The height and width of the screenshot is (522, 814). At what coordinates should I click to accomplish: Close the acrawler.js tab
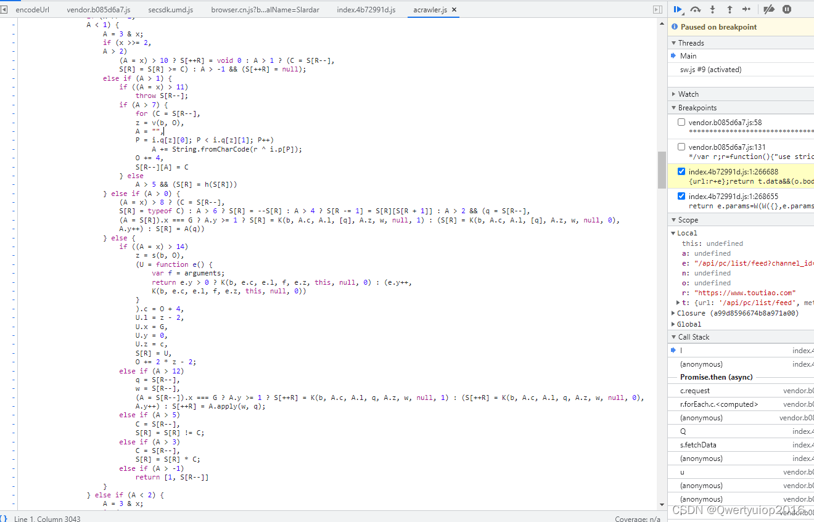point(454,10)
